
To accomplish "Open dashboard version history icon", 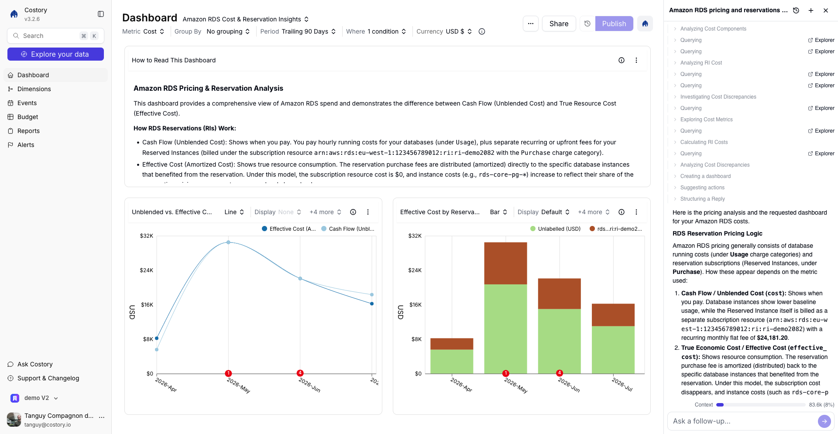I will (587, 24).
